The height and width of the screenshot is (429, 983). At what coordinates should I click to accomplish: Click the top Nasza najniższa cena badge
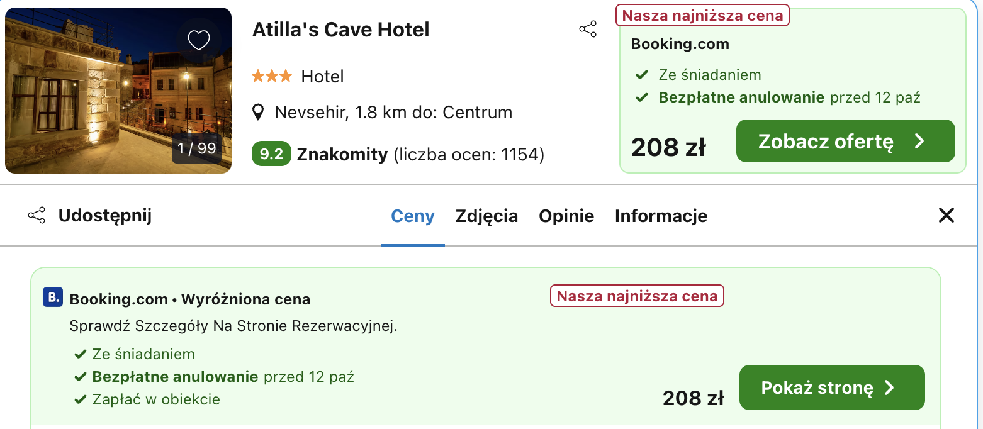[702, 15]
